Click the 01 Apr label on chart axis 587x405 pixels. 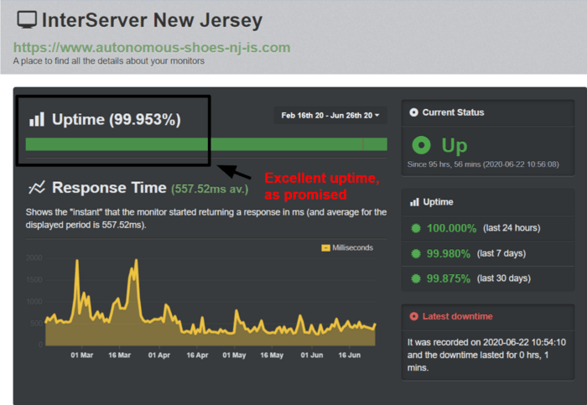(x=159, y=355)
